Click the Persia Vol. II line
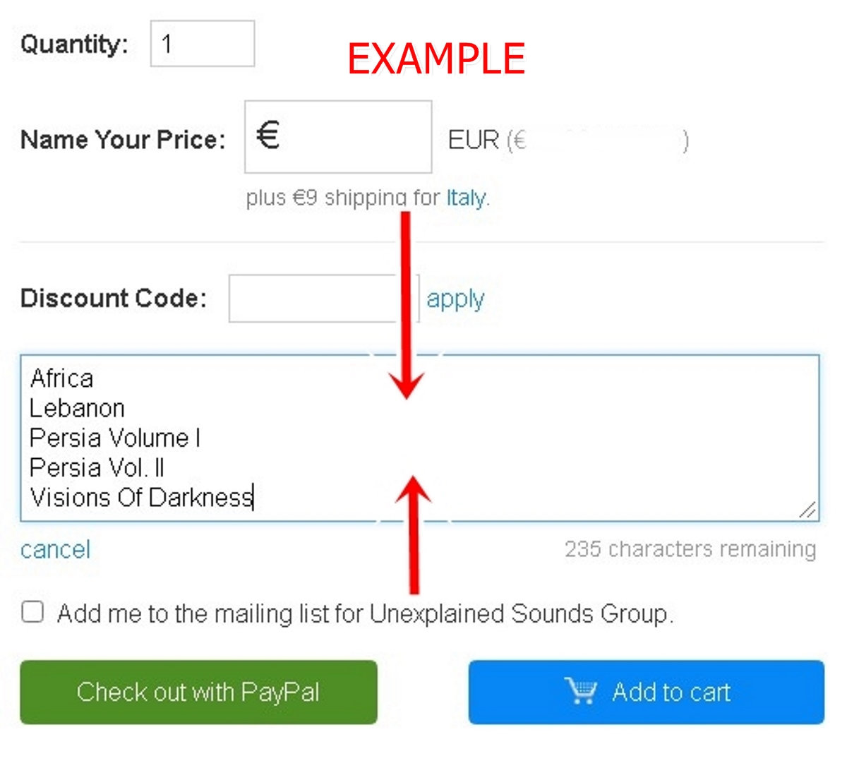 click(97, 467)
